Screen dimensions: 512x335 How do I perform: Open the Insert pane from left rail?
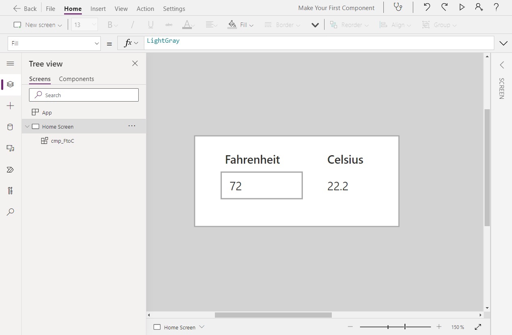10,106
